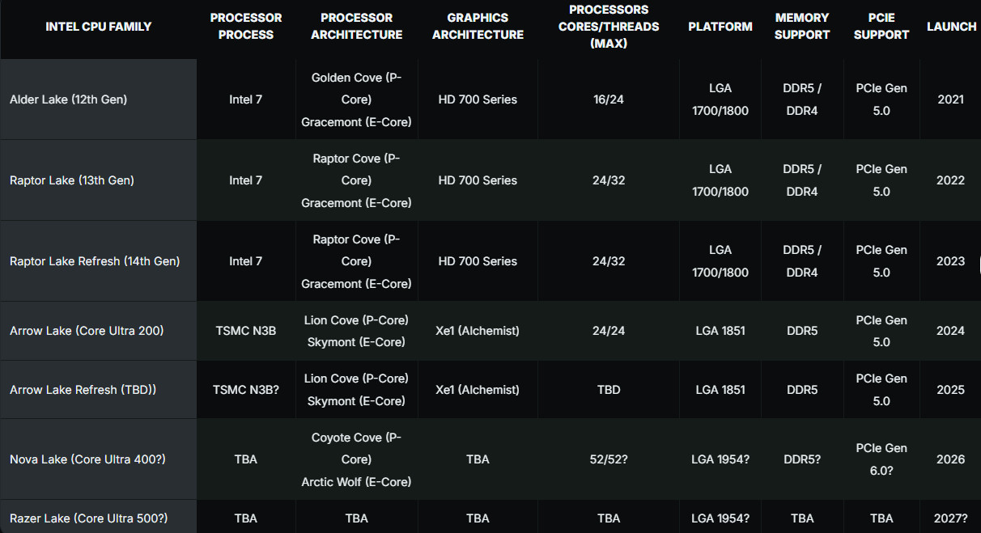The height and width of the screenshot is (533, 981).
Task: Click the 2027? launch year cell
Action: pos(951,518)
